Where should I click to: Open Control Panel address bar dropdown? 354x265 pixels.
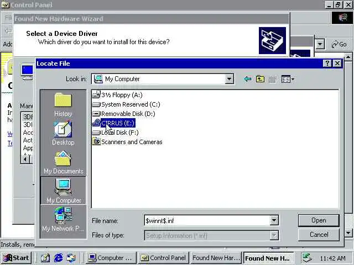pyautogui.click(x=320, y=44)
